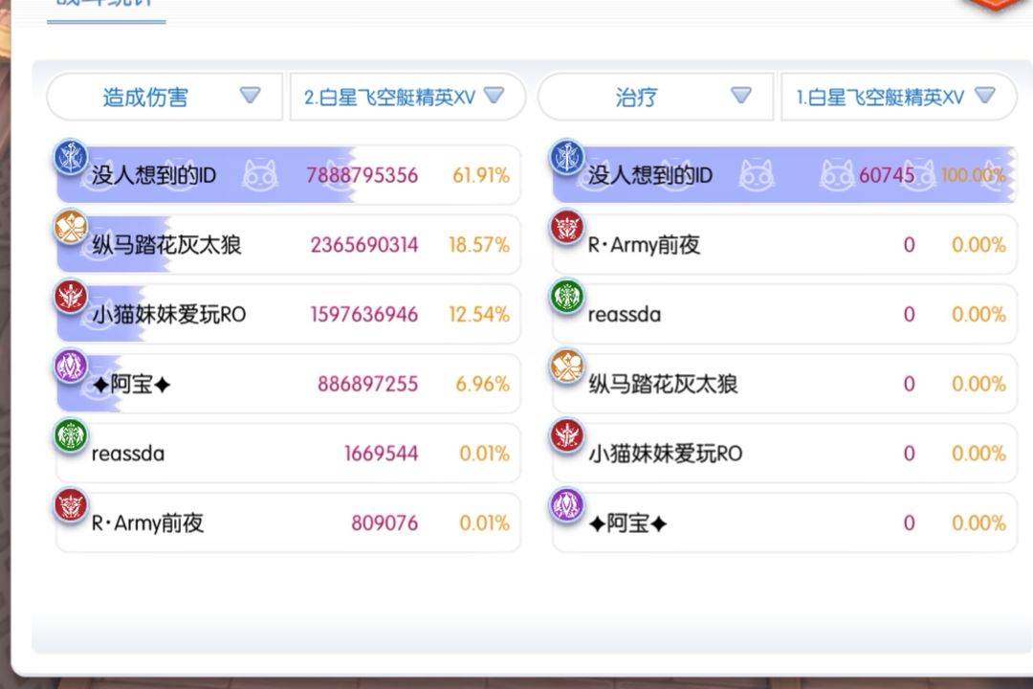Select player name 没人想到的ID in damage list
Viewport: 1033px width, 689px height.
click(153, 175)
